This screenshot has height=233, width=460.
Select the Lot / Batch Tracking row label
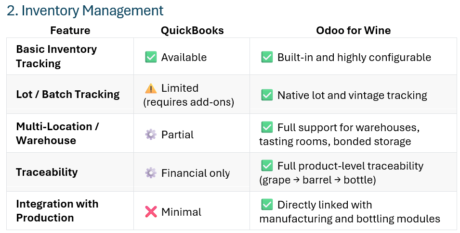pyautogui.click(x=67, y=94)
